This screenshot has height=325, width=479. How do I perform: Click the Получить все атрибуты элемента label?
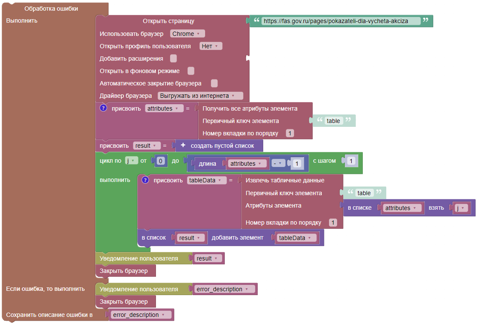tap(250, 108)
